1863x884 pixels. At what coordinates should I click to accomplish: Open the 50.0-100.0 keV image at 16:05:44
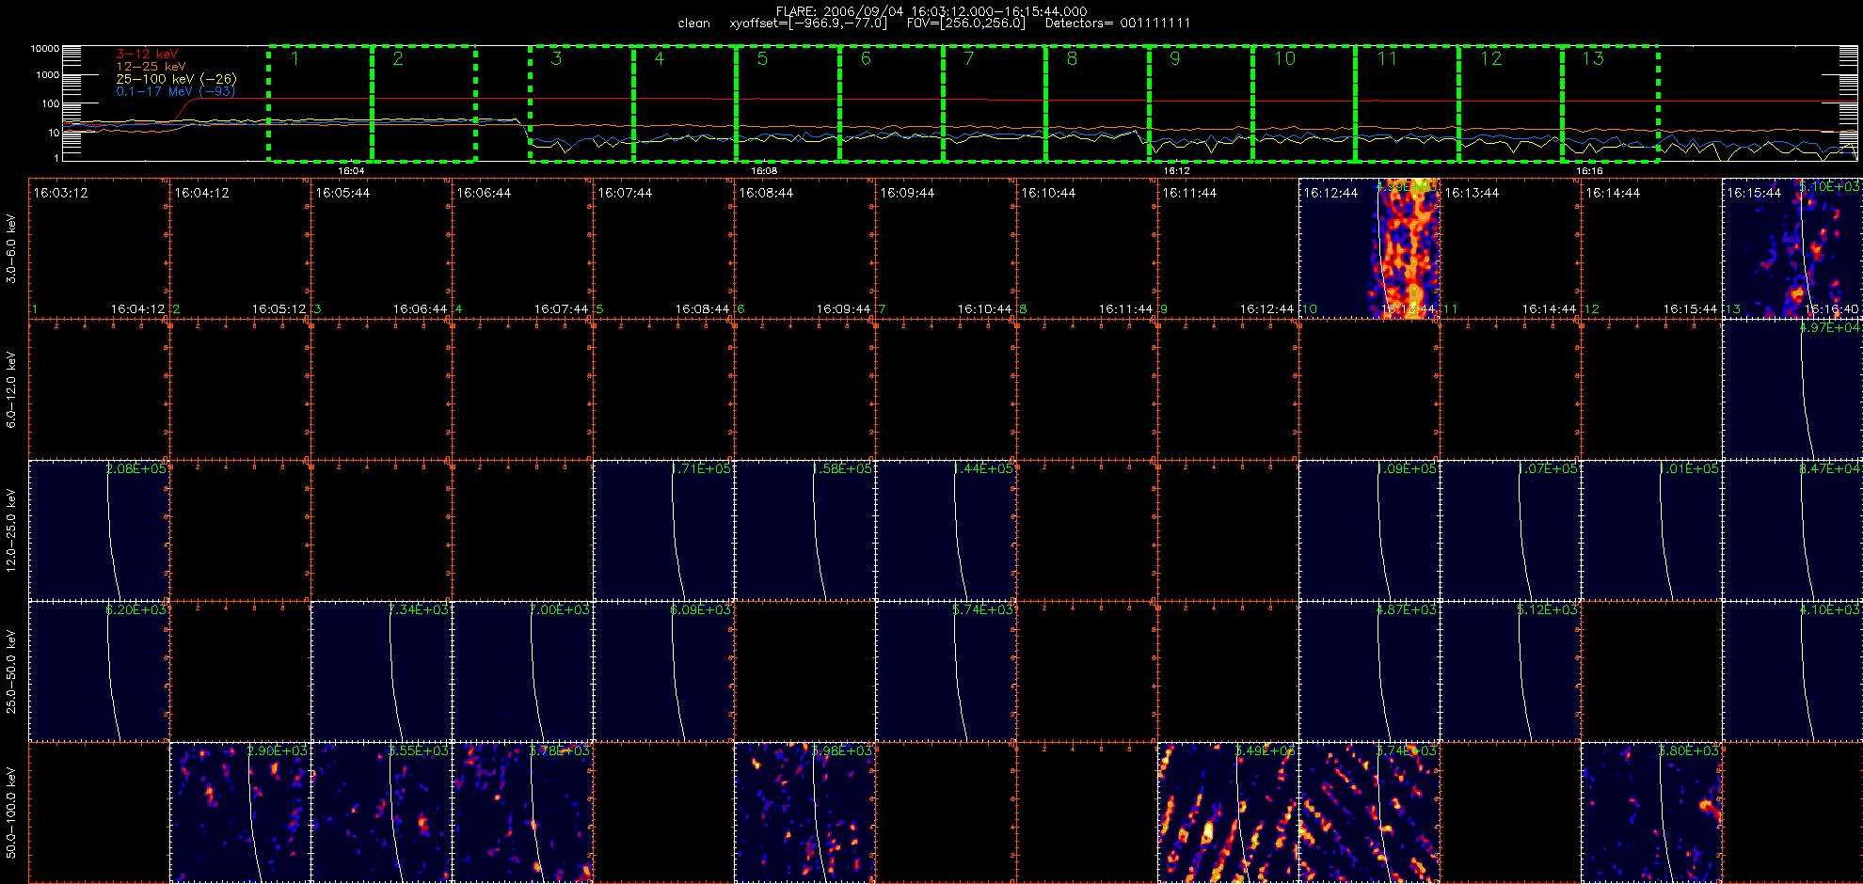click(x=381, y=813)
